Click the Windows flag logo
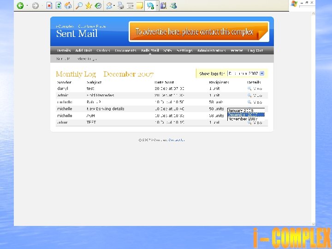This screenshot has height=249, width=332. click(294, 4)
